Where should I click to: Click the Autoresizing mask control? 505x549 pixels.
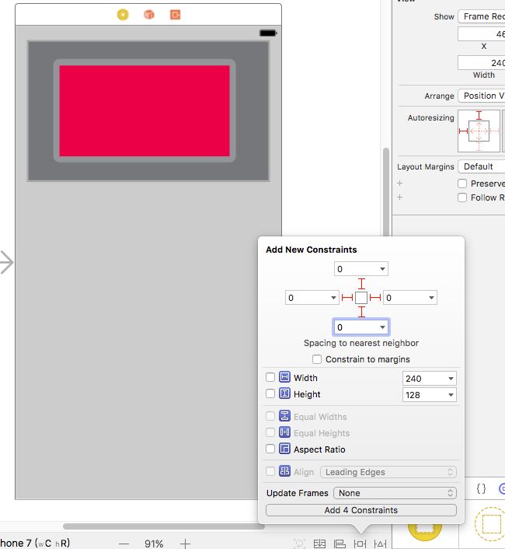[x=479, y=131]
